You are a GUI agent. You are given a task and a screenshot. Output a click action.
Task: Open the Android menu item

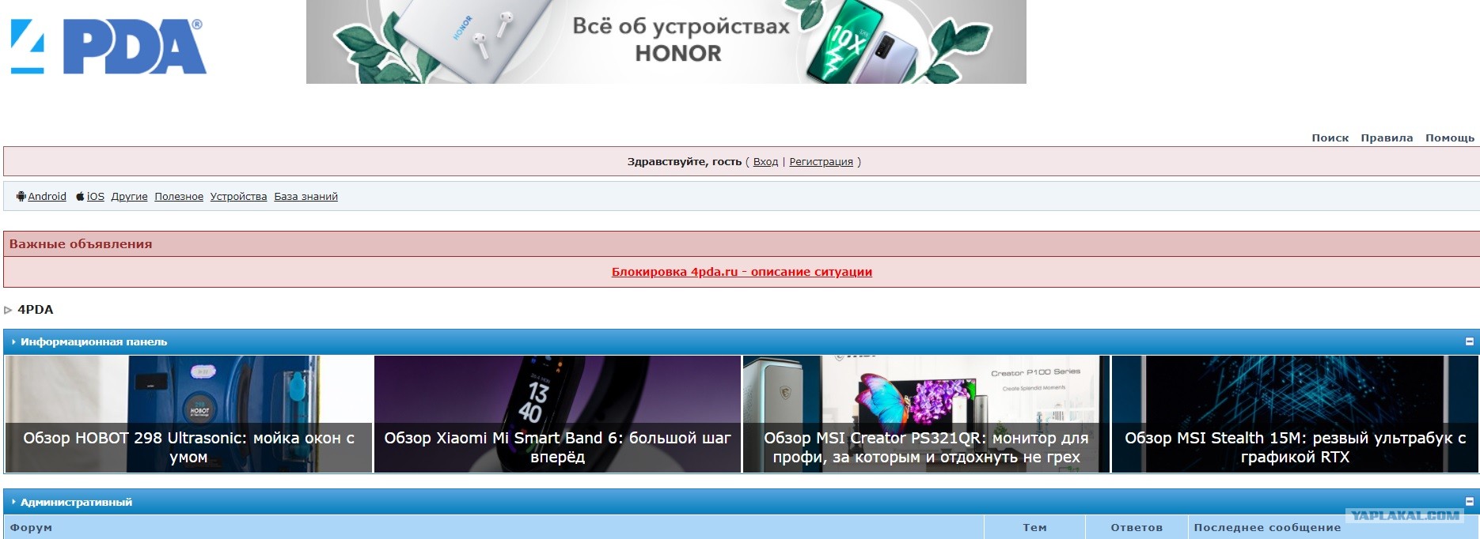(47, 197)
